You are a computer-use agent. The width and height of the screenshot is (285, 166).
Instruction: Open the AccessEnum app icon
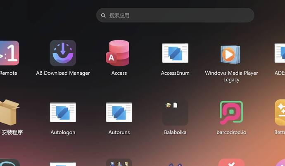point(175,53)
